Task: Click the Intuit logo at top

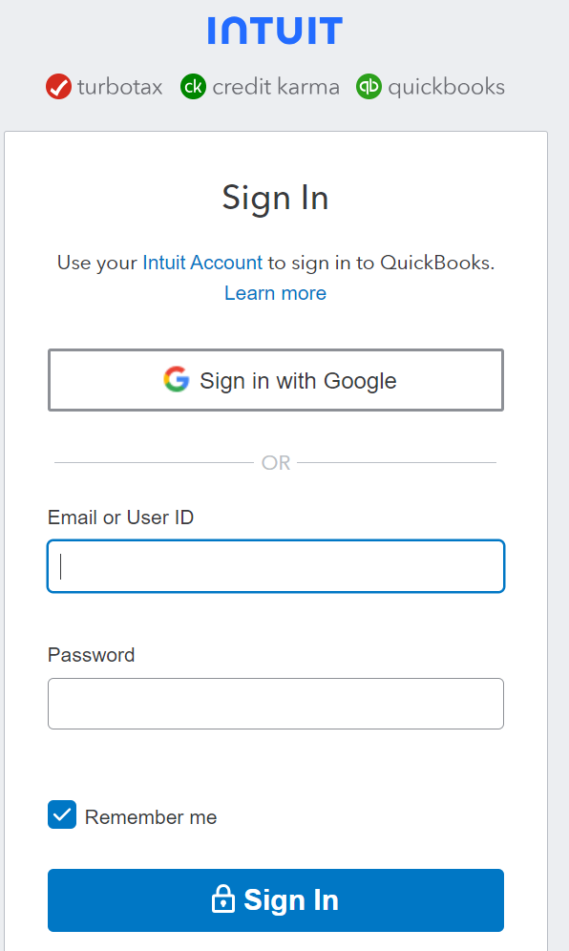Action: [x=275, y=31]
